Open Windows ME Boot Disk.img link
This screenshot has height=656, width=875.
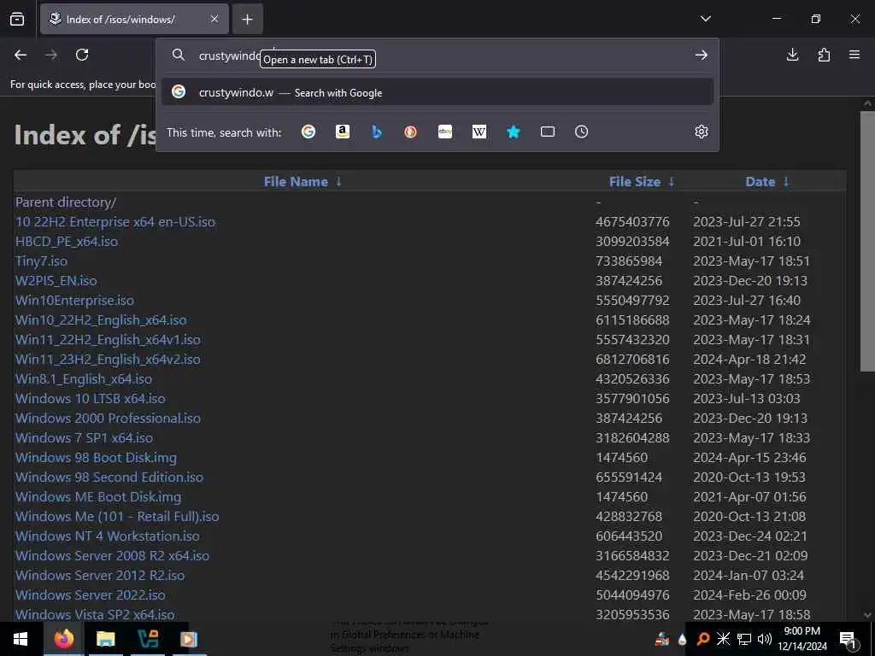pyautogui.click(x=98, y=496)
